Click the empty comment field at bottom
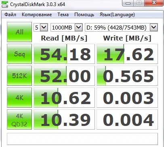This screenshot has height=147, width=164. click(x=82, y=139)
